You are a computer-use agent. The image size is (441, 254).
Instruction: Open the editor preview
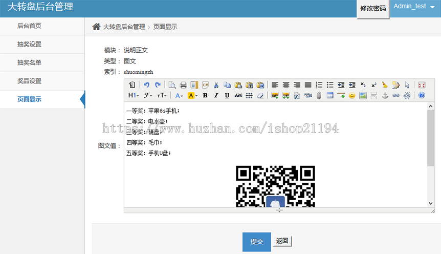point(172,85)
